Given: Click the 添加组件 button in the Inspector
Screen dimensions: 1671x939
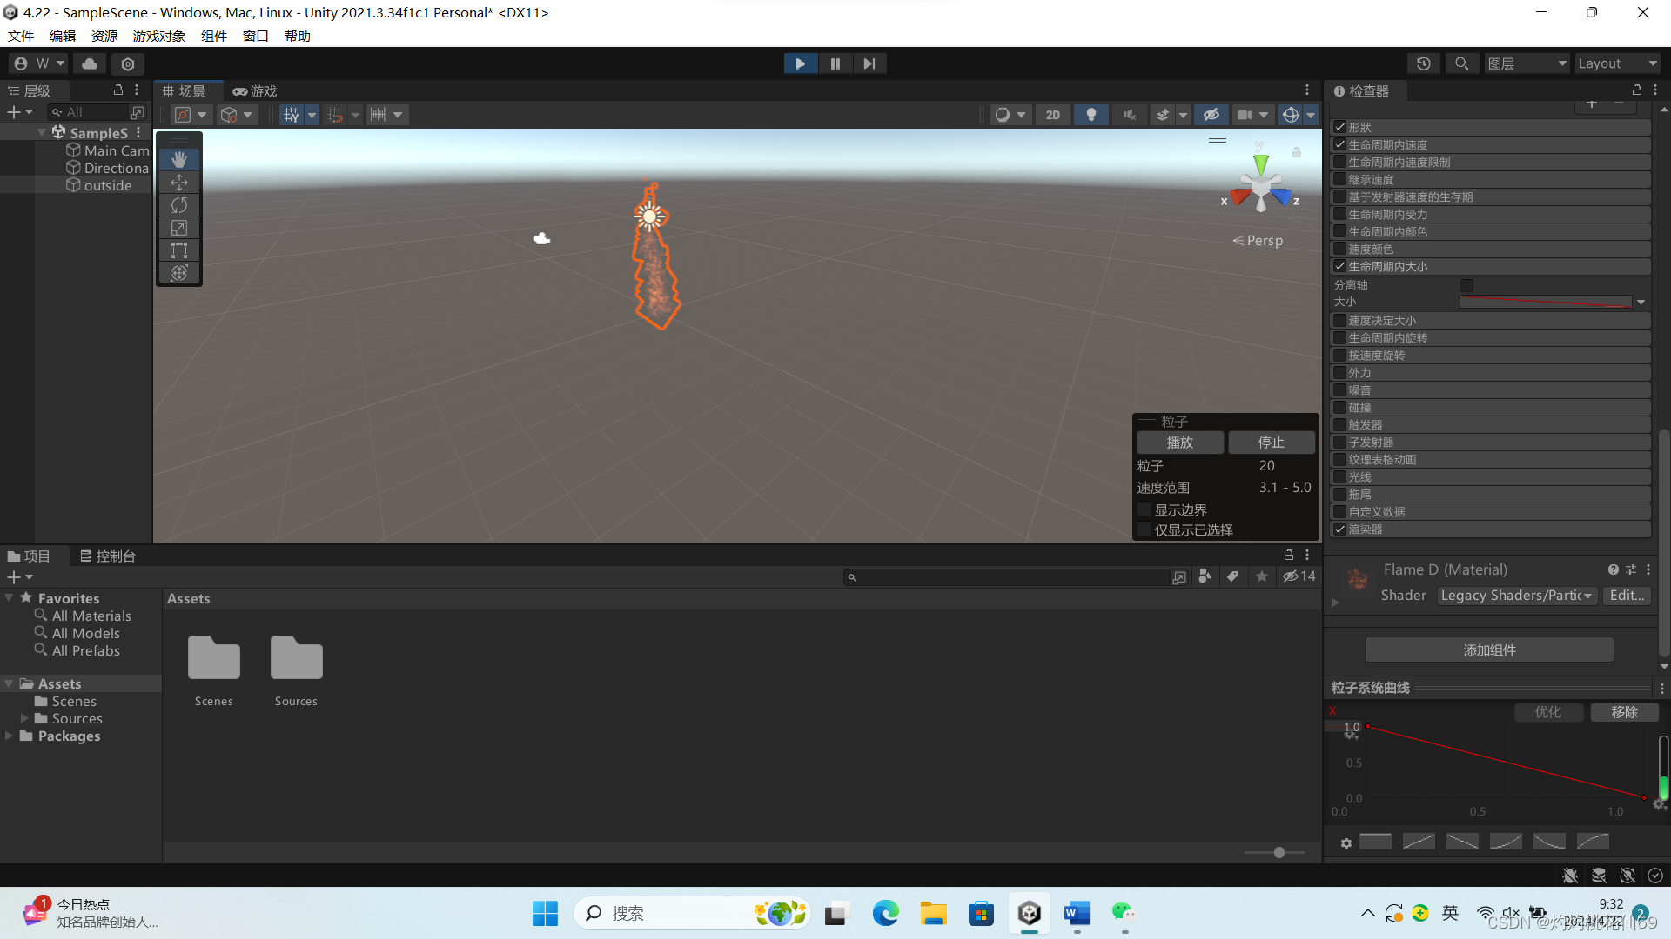Looking at the screenshot, I should [1488, 649].
